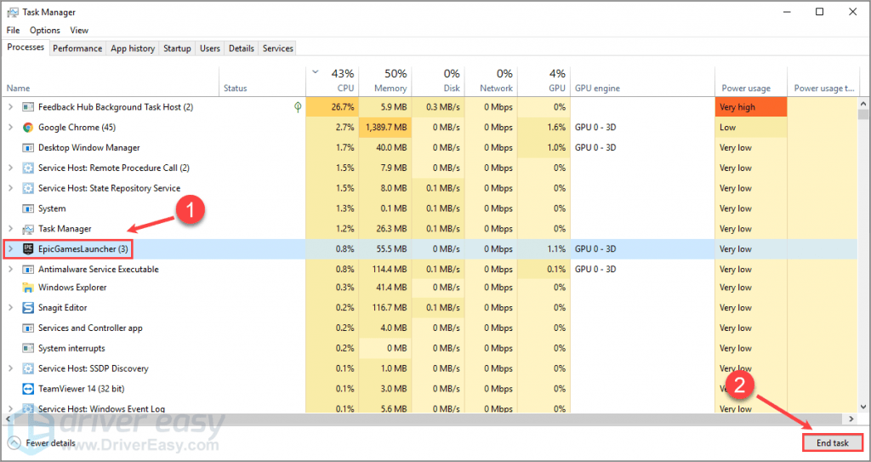The width and height of the screenshot is (871, 462).
Task: Click the System process icon
Action: [28, 208]
